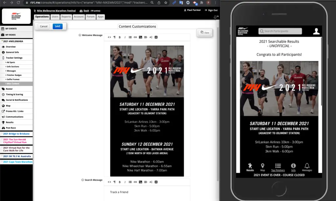Open the Dash link in header
The height and width of the screenshot is (201, 336).
coord(86,11)
